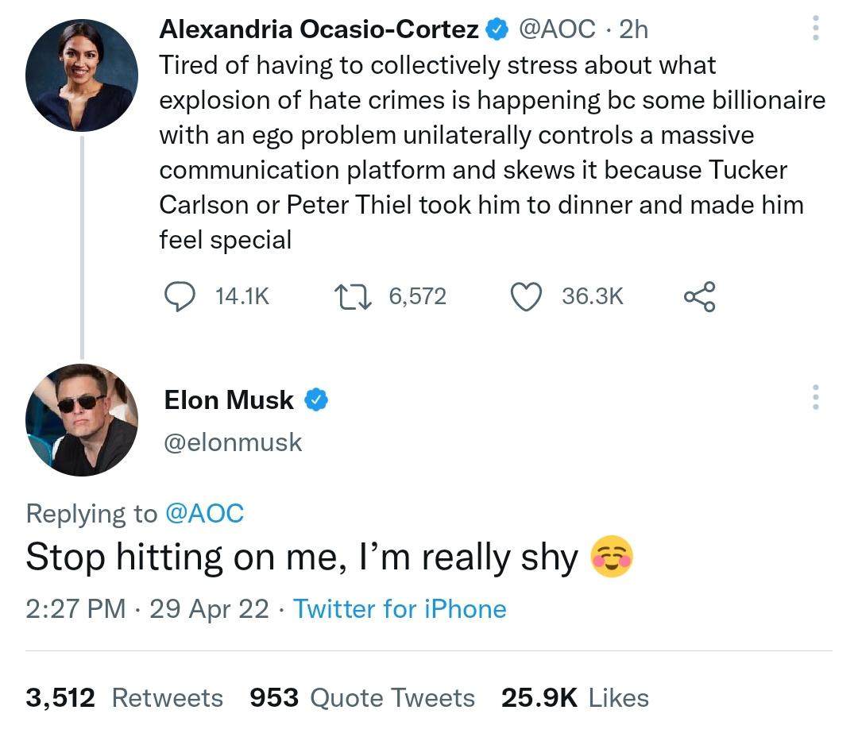This screenshot has height=737, width=858.
Task: View the 953 Quote Tweets
Action: click(x=361, y=698)
